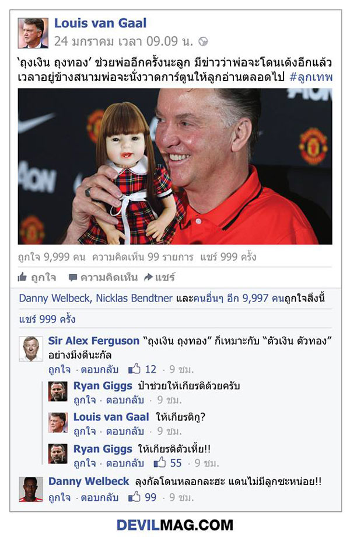350x537 pixels.
Task: Click thumbs-up icon showing 99 on Welbeck's comment
Action: point(134,497)
